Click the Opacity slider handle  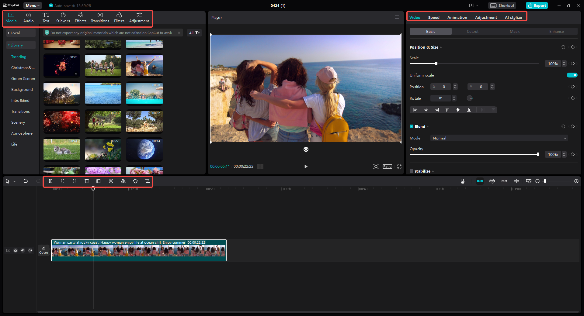538,154
